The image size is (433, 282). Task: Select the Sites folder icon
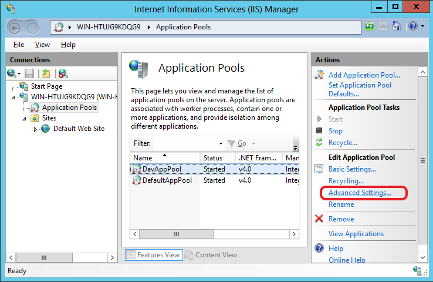click(35, 118)
